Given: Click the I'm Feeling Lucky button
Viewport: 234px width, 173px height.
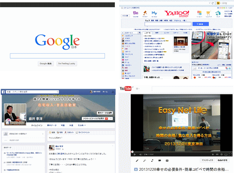Looking at the screenshot, I should click(x=67, y=63).
